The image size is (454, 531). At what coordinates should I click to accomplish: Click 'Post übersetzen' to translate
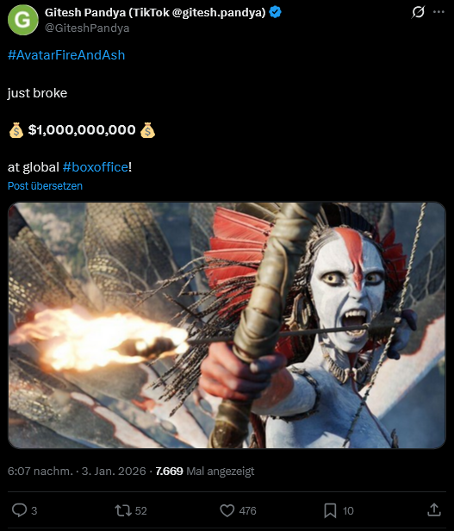[x=45, y=186]
